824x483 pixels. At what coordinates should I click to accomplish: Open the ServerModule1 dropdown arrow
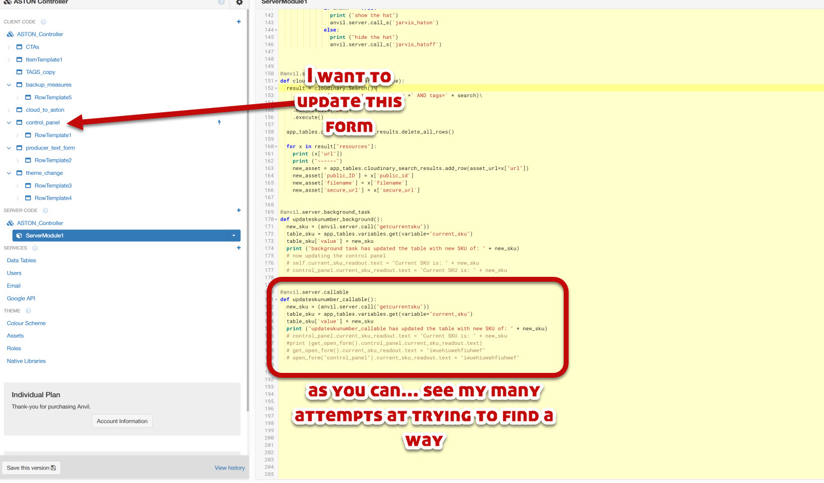pyautogui.click(x=233, y=235)
